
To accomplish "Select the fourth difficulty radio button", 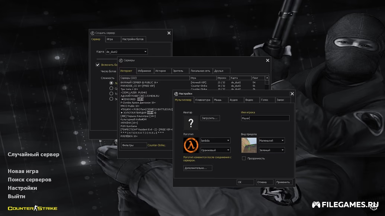I will click(x=111, y=99).
